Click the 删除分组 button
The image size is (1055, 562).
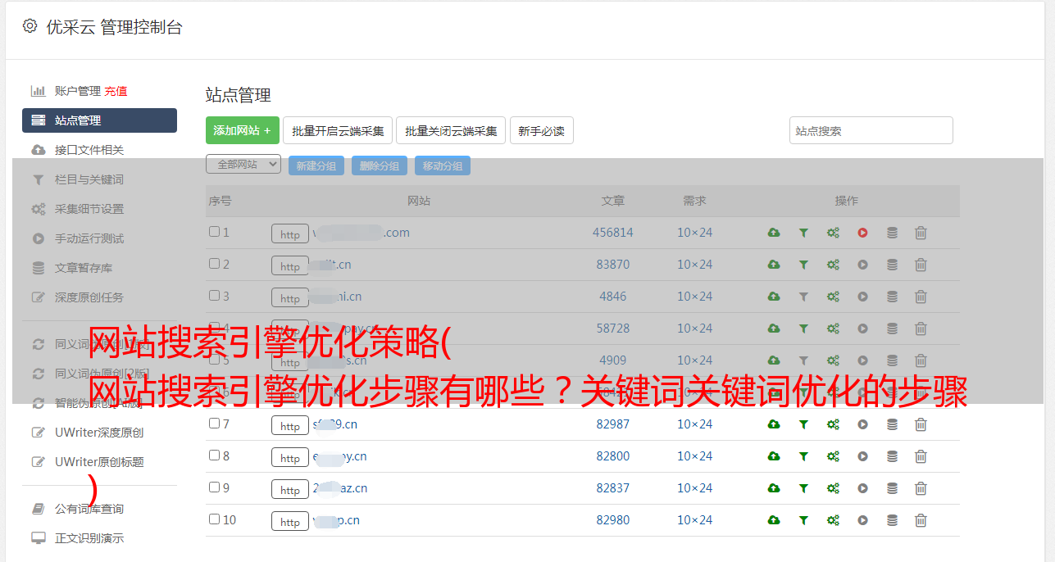380,165
